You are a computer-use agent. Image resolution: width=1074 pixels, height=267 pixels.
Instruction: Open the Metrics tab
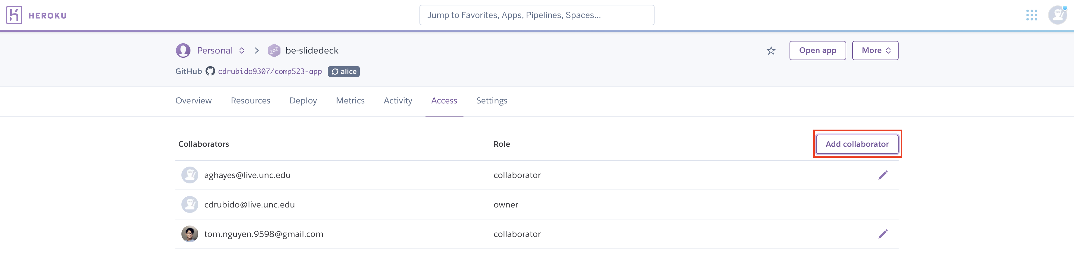350,101
